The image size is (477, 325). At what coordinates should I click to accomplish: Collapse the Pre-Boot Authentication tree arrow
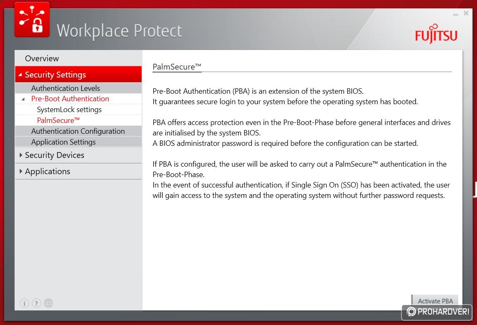23,99
